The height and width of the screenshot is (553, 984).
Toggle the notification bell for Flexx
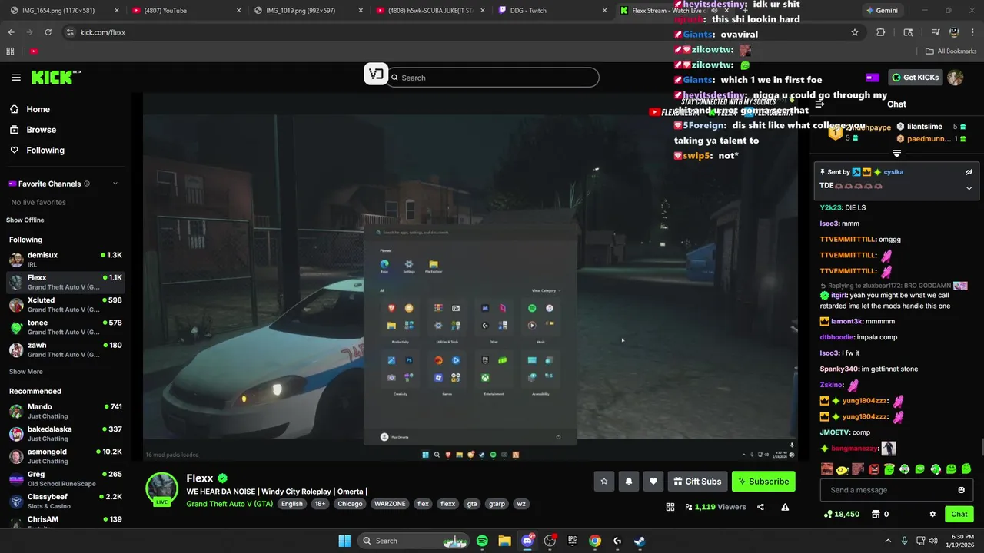[x=629, y=482]
